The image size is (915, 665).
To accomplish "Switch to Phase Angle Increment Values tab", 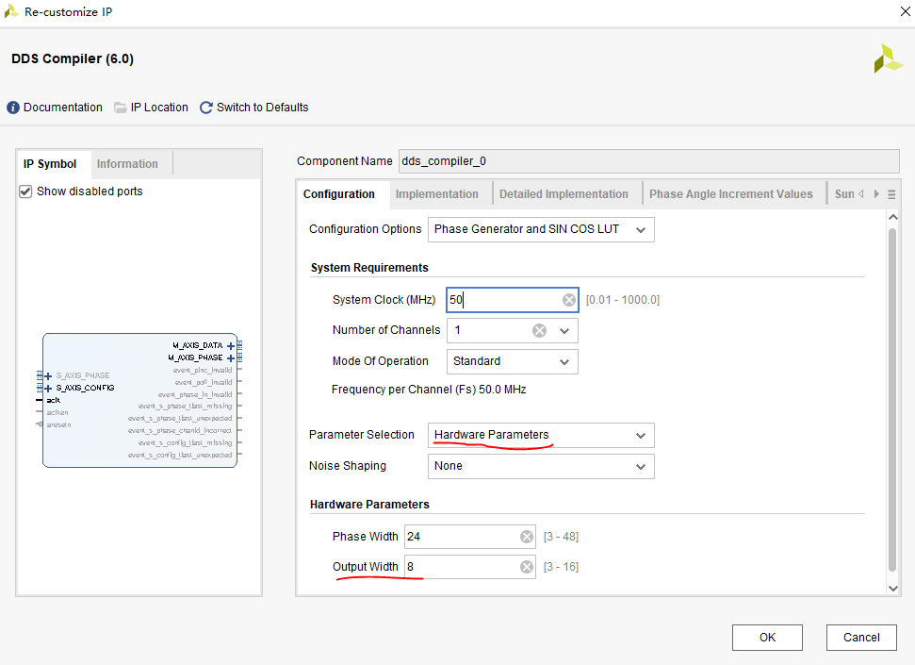I will (x=730, y=194).
